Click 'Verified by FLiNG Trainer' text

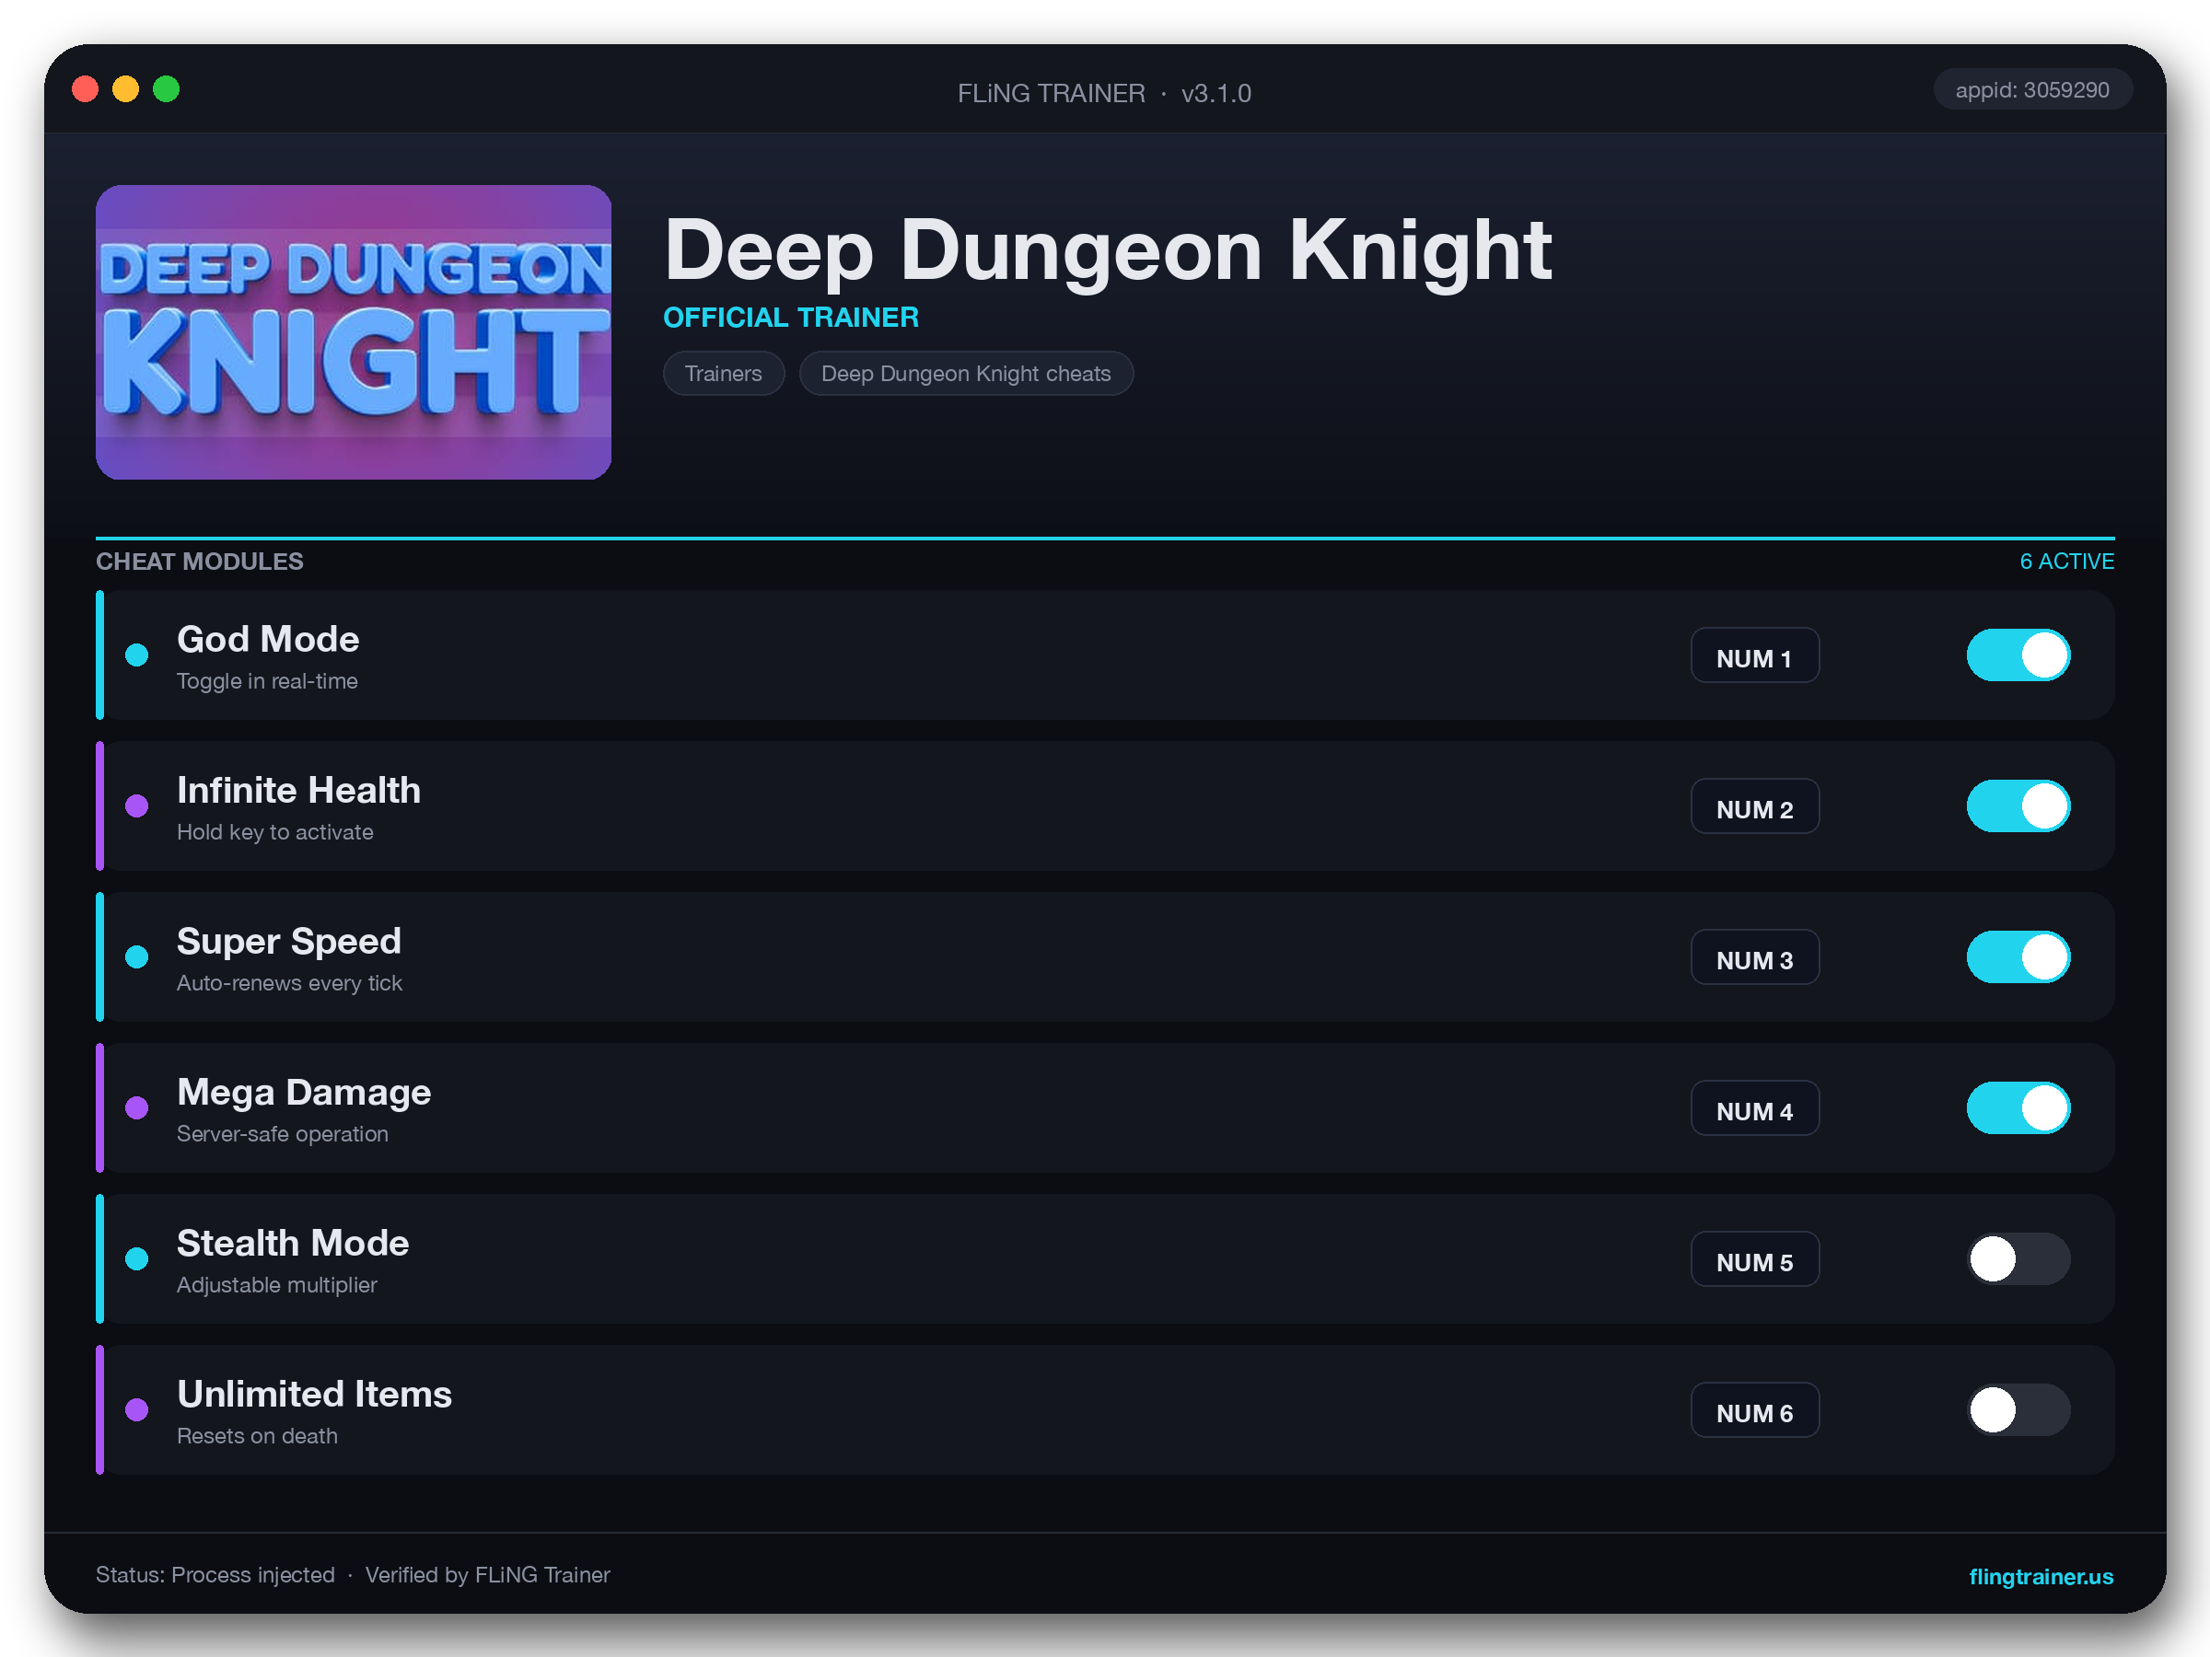pos(486,1575)
